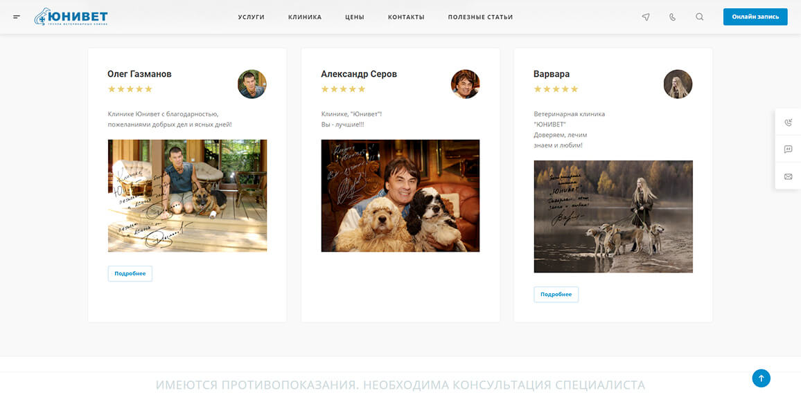View Варвара round avatar
Viewport: 801px width, 397px height.
click(678, 84)
